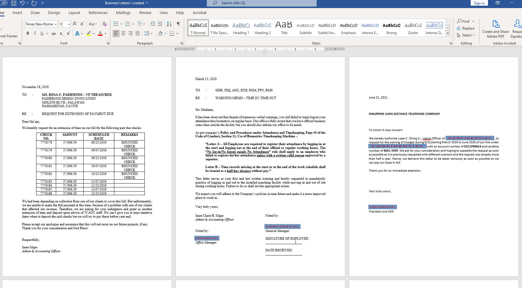Image resolution: width=522 pixels, height=288 pixels.
Task: Toggle align left for the paragraph
Action: [x=116, y=33]
